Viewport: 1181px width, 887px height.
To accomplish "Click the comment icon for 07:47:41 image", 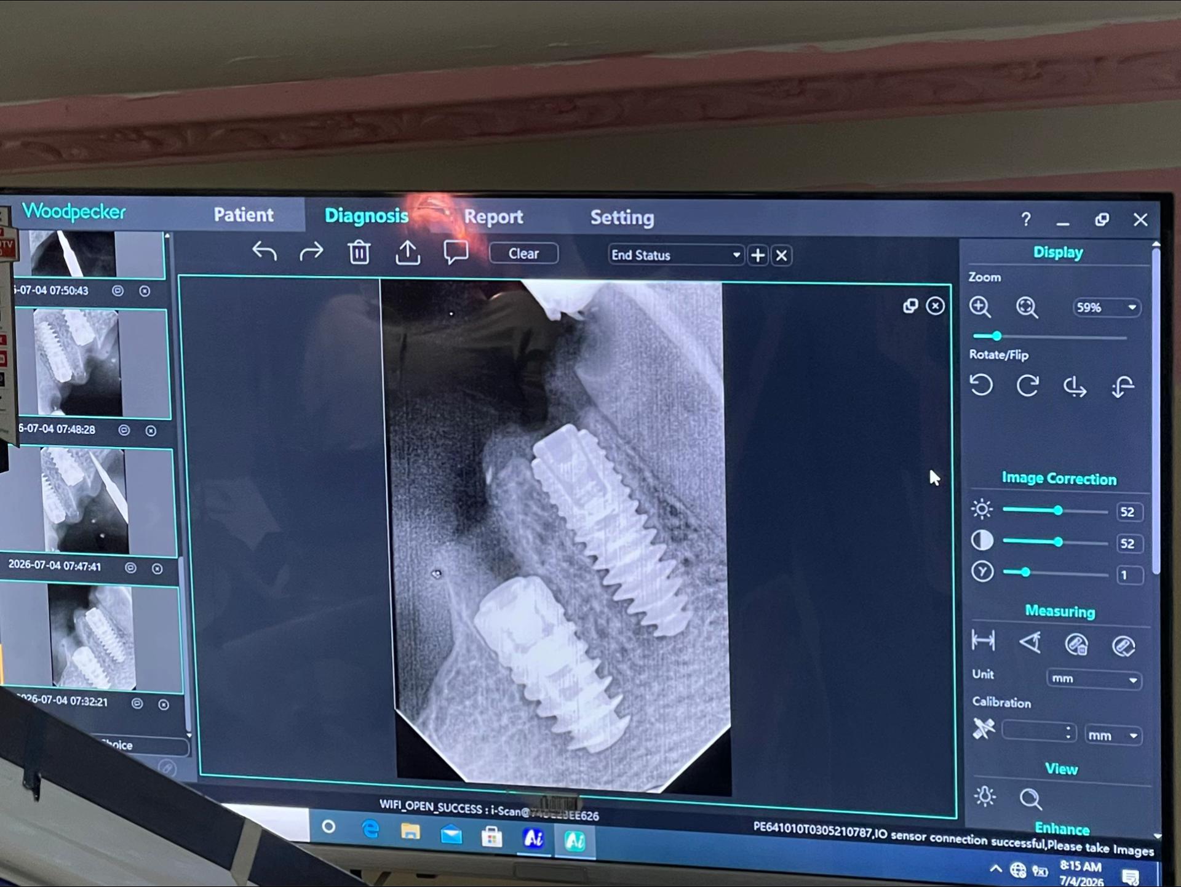I will click(130, 568).
